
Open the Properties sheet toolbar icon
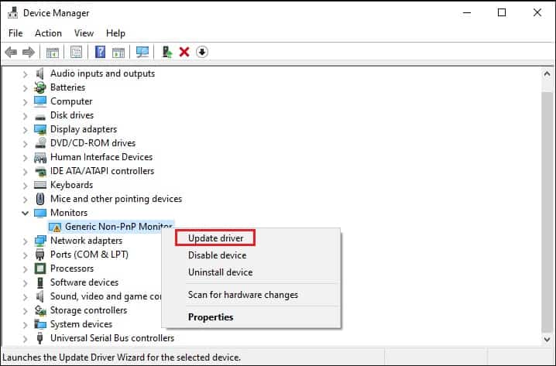[76, 53]
